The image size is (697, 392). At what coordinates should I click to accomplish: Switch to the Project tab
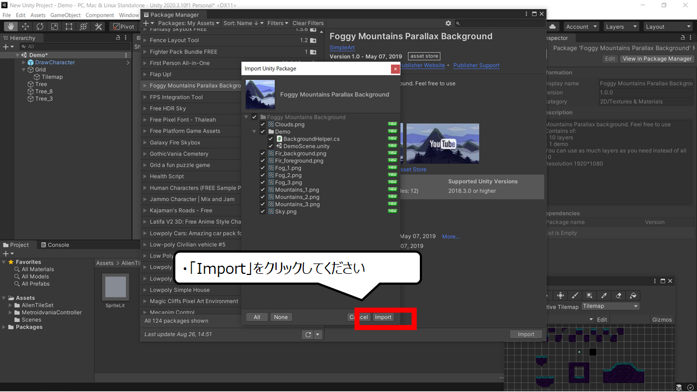click(x=16, y=245)
